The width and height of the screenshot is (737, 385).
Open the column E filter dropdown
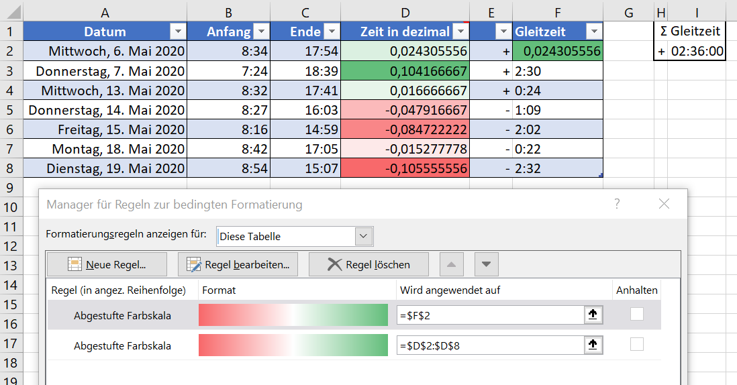(x=503, y=32)
